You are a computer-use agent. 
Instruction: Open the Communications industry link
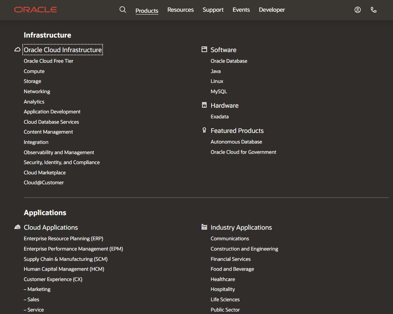(230, 239)
